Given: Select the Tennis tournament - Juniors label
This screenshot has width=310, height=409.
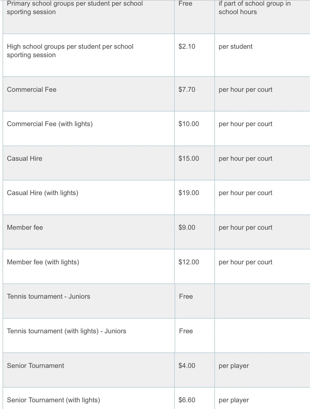Looking at the screenshot, I should coord(49,296).
